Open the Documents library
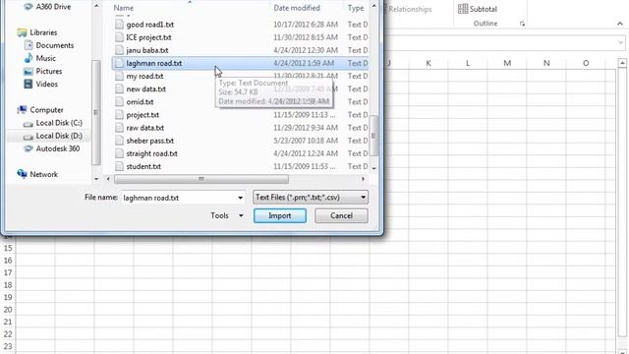The height and width of the screenshot is (354, 629). [55, 45]
